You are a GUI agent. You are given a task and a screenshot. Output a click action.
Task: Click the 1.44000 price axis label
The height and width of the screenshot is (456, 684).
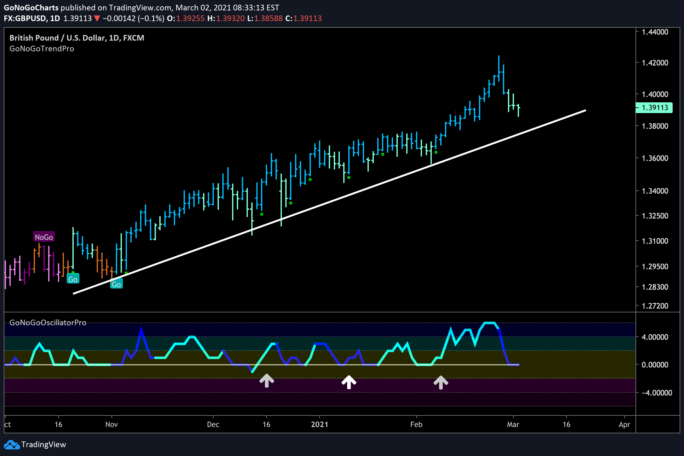(x=655, y=32)
